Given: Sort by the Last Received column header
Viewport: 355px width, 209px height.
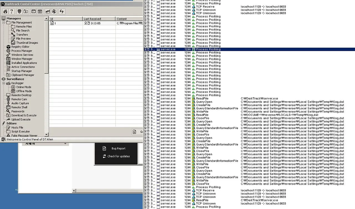Looking at the screenshot, I should 99,19.
